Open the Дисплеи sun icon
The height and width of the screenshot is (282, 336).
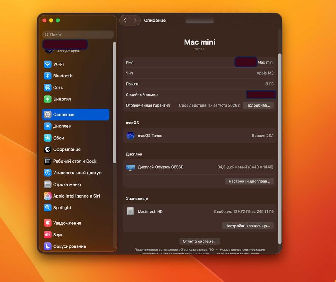[x=48, y=126]
